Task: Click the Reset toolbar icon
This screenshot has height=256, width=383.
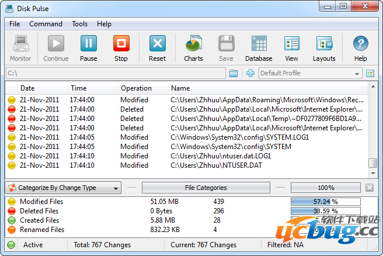Action: pos(157,45)
